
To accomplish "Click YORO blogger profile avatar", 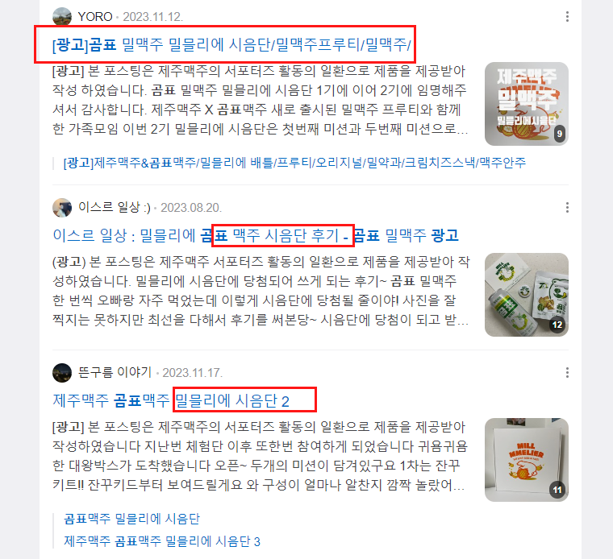I will (62, 16).
